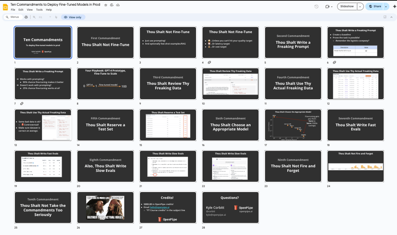Image resolution: width=397 pixels, height=235 pixels.
Task: Check the cloud document status icon
Action: [x=118, y=5]
